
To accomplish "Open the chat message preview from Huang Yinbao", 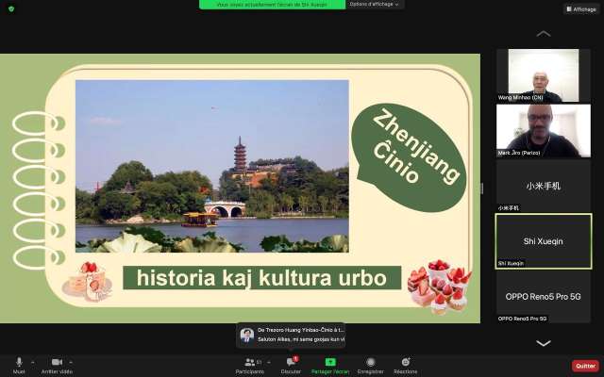I will point(291,335).
